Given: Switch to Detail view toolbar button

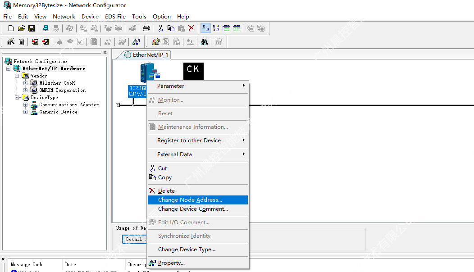Looking at the screenshot, I should click(237, 28).
